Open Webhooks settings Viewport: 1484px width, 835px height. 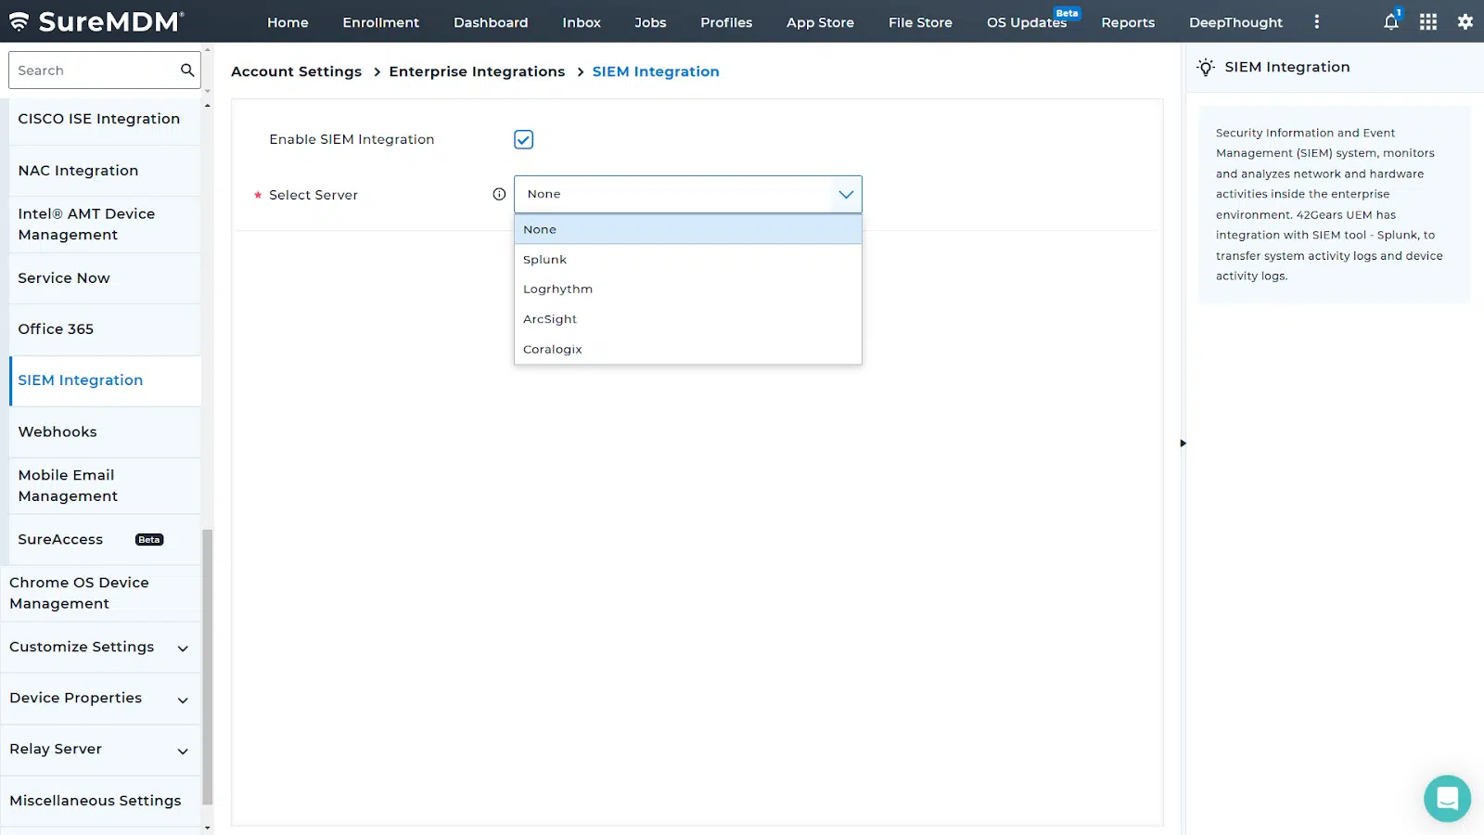[x=105, y=432]
